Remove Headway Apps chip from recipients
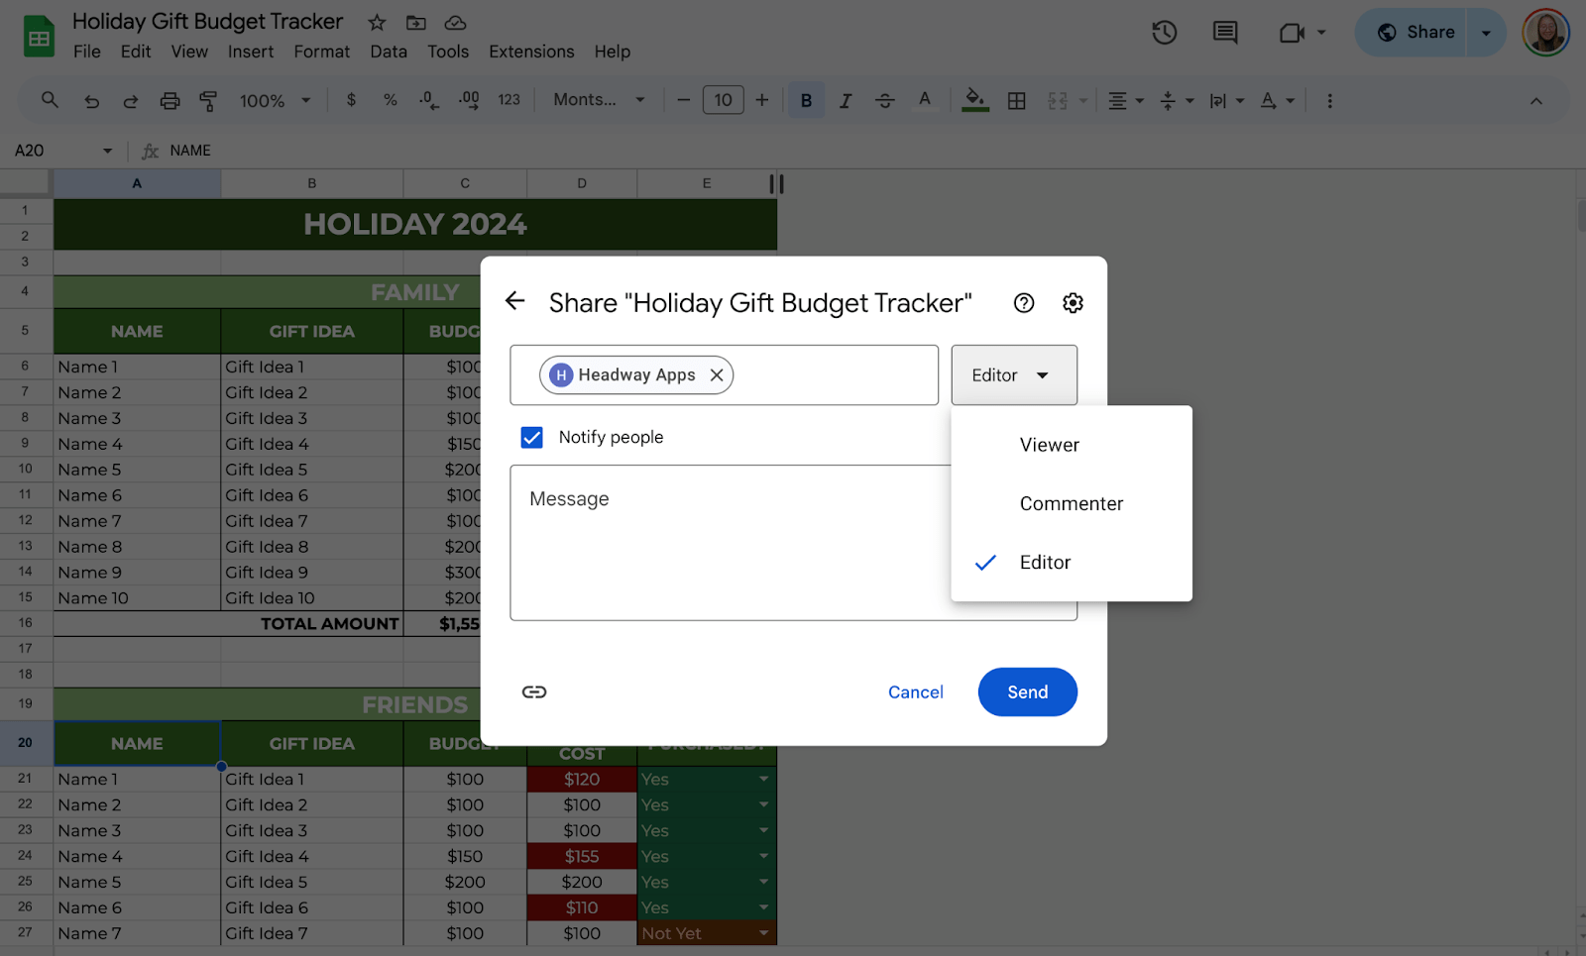This screenshot has width=1586, height=956. [x=717, y=375]
